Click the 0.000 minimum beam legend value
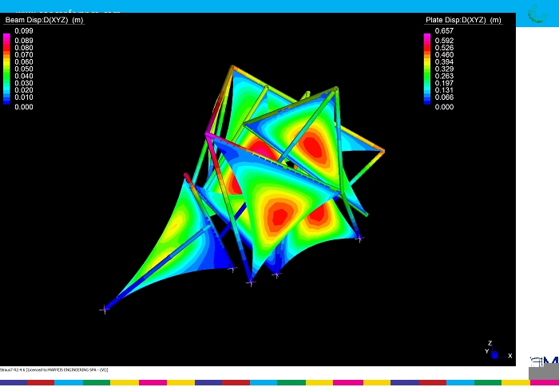 tap(24, 106)
